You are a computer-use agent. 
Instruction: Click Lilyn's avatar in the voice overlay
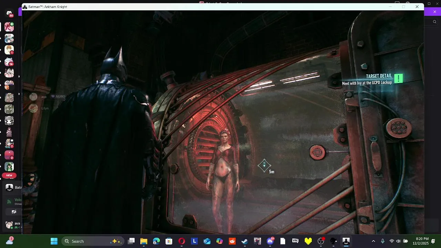click(x=33, y=108)
